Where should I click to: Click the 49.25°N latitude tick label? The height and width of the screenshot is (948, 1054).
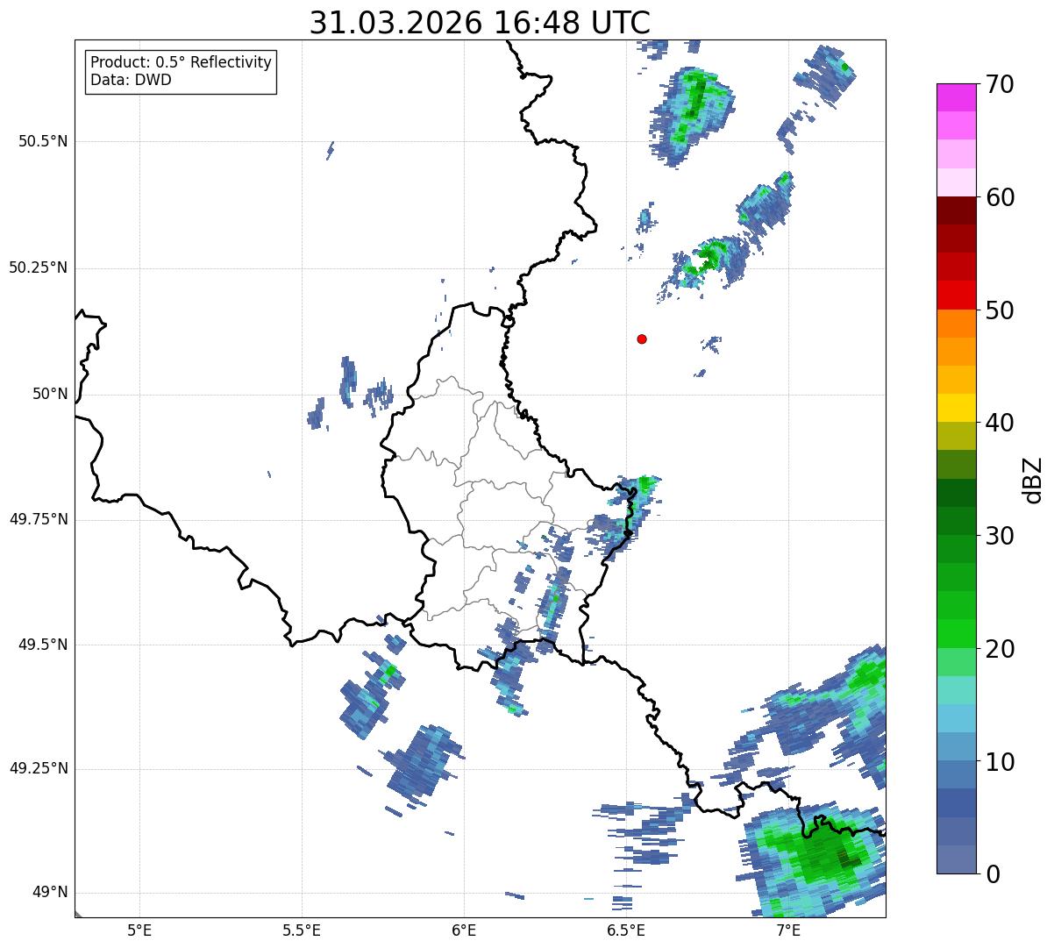[x=39, y=768]
